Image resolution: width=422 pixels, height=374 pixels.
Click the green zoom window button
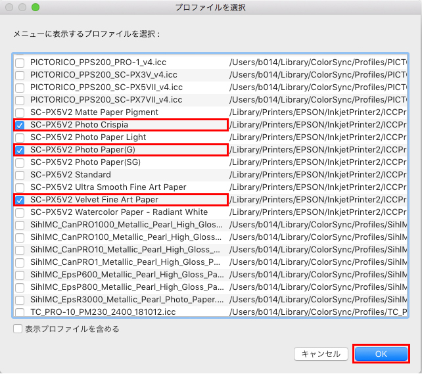(x=35, y=7)
